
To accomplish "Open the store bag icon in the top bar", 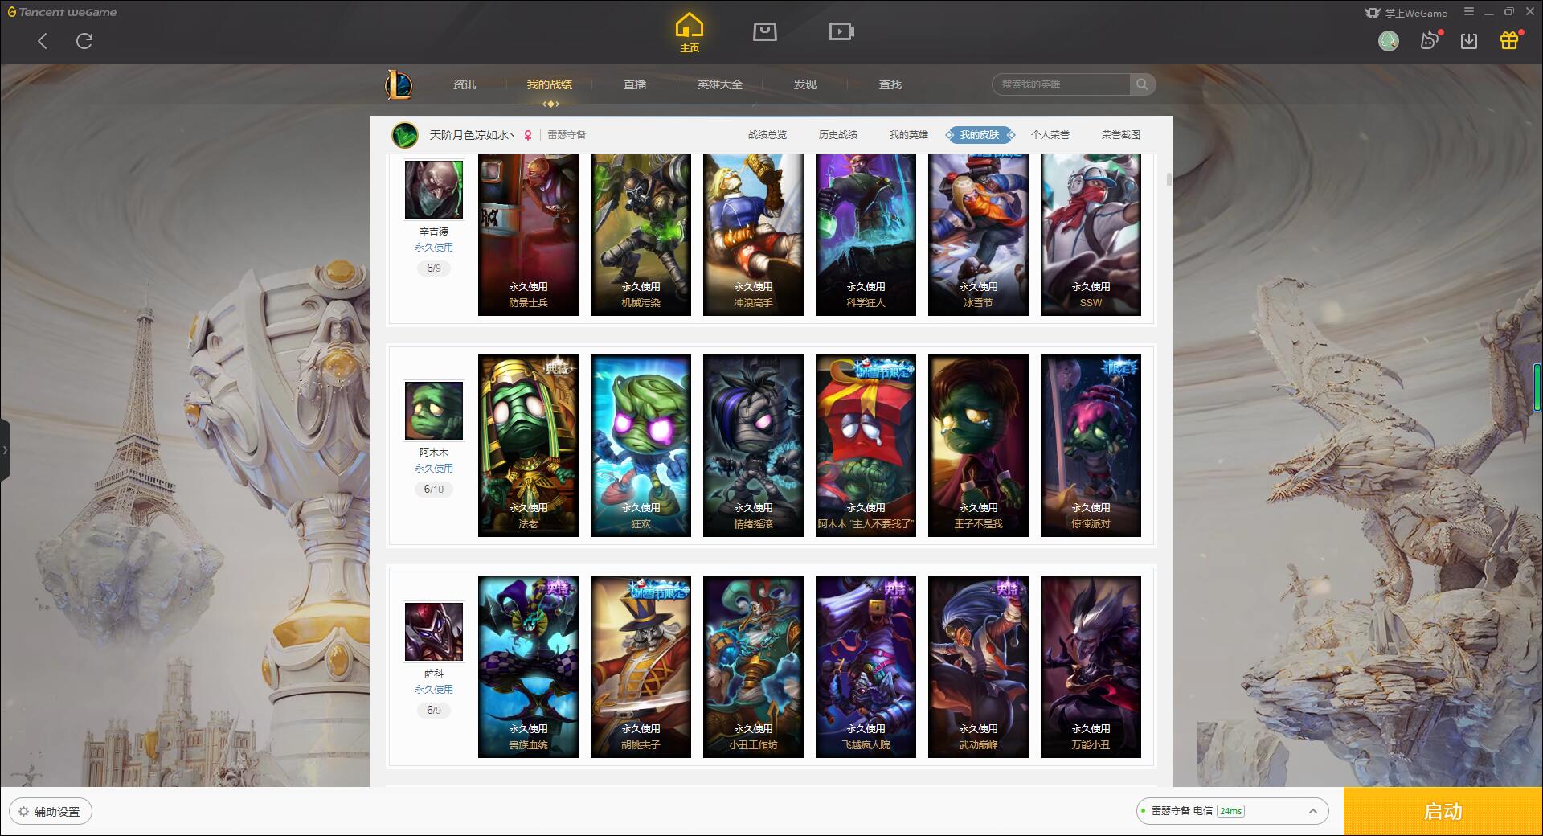I will (764, 31).
